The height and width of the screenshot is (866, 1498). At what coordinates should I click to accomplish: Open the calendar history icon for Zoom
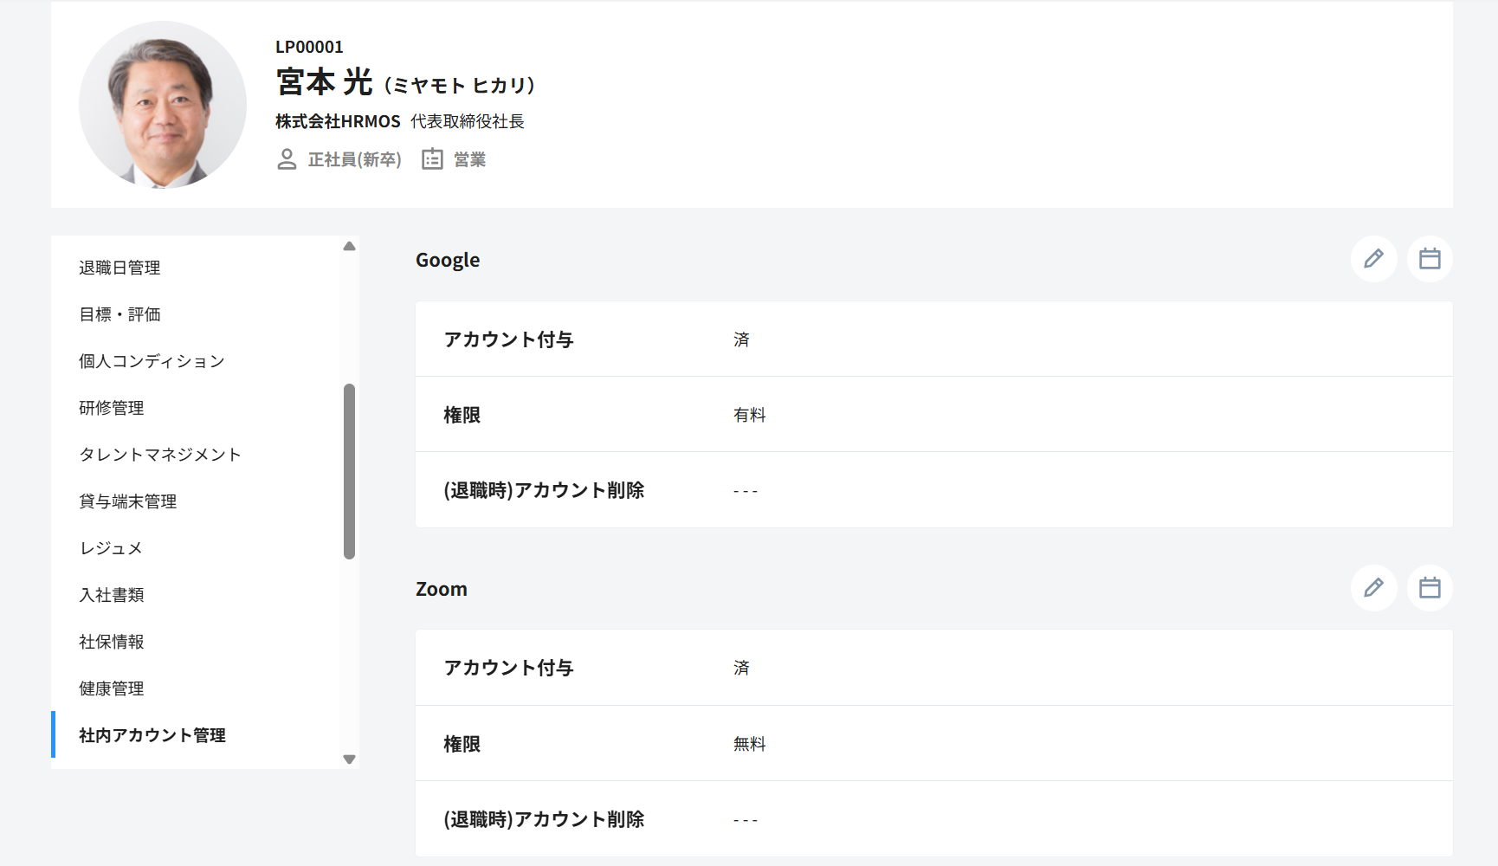pos(1430,588)
